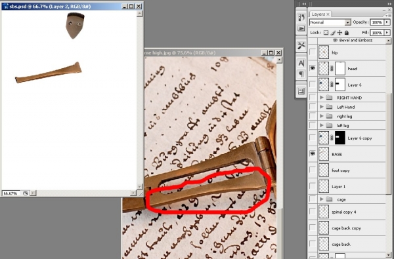This screenshot has width=394, height=259.
Task: Open the Layers panel options menu
Action: (389, 15)
